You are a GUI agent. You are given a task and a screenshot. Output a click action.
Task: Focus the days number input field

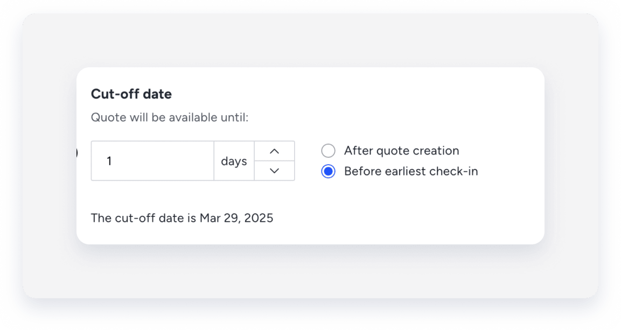tap(152, 161)
